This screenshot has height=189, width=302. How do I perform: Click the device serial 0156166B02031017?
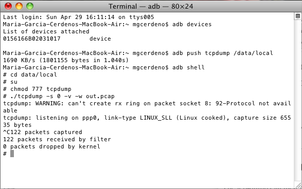click(32, 39)
